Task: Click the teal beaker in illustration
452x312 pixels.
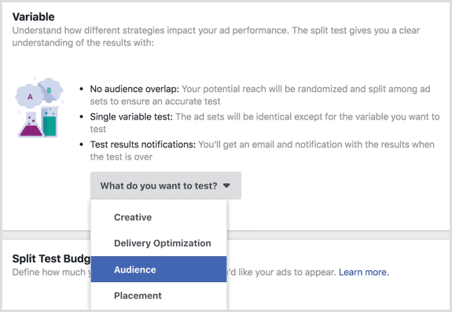Action: click(50, 121)
